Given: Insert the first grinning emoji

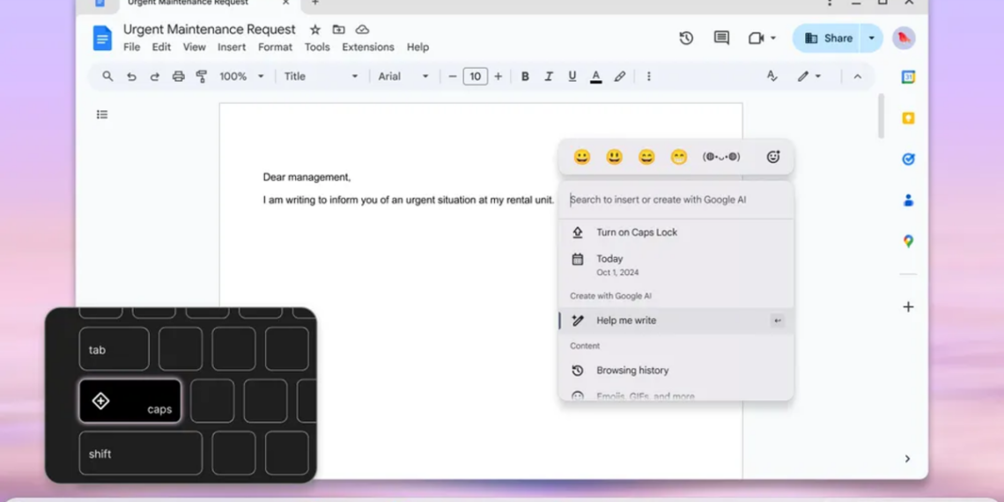Looking at the screenshot, I should (582, 157).
